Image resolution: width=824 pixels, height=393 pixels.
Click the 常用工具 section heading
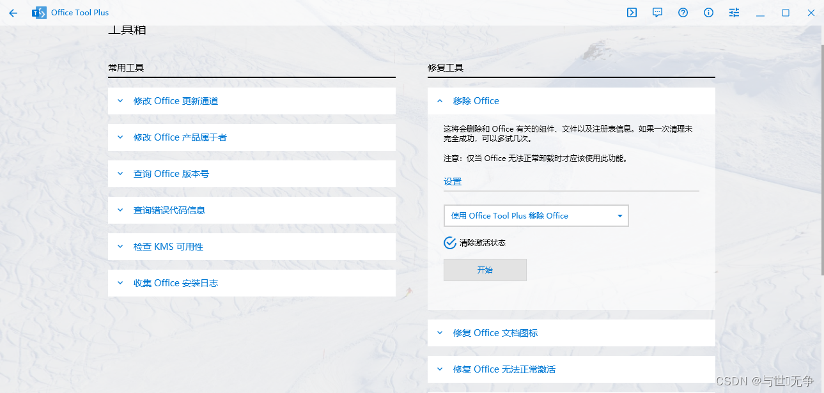[x=126, y=67]
